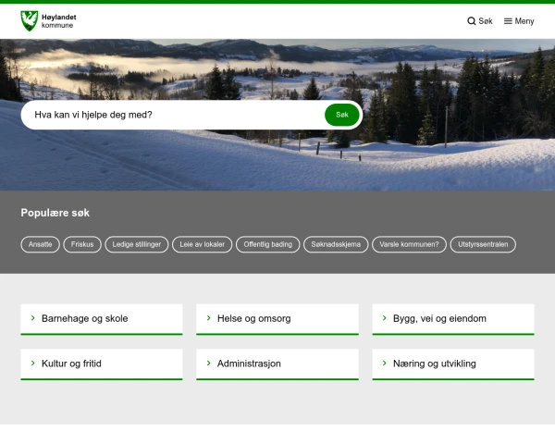Expand Bygg, vei og eiendom section
Viewport: 555px width, 444px height.
click(452, 318)
